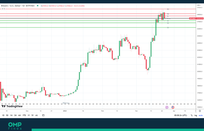
Task: Toggle percent scale mode
Action: tap(191, 115)
